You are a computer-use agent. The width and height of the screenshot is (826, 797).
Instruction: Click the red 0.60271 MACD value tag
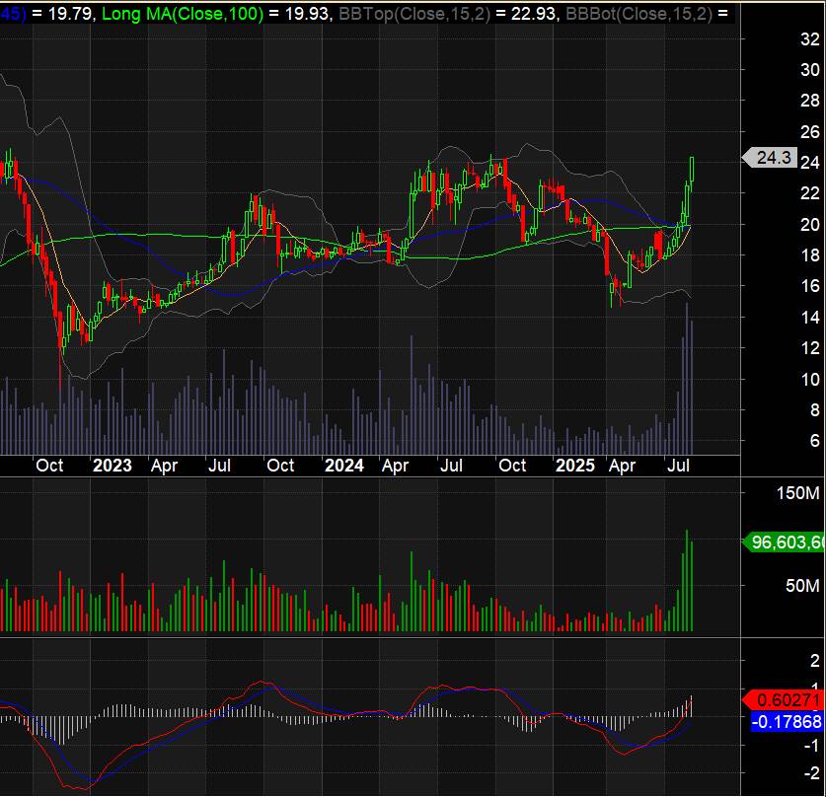pyautogui.click(x=787, y=698)
